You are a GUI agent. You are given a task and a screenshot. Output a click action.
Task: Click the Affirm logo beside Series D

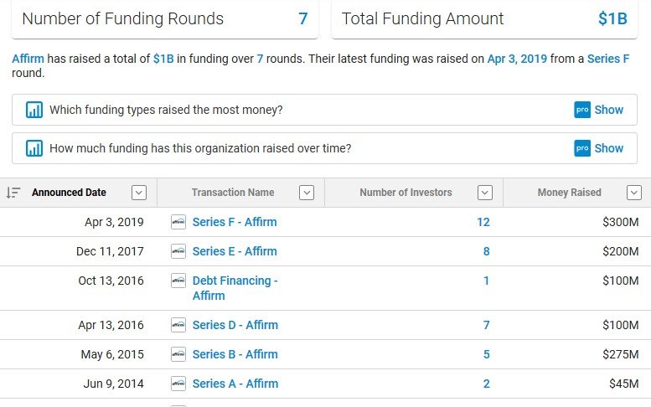coord(178,325)
